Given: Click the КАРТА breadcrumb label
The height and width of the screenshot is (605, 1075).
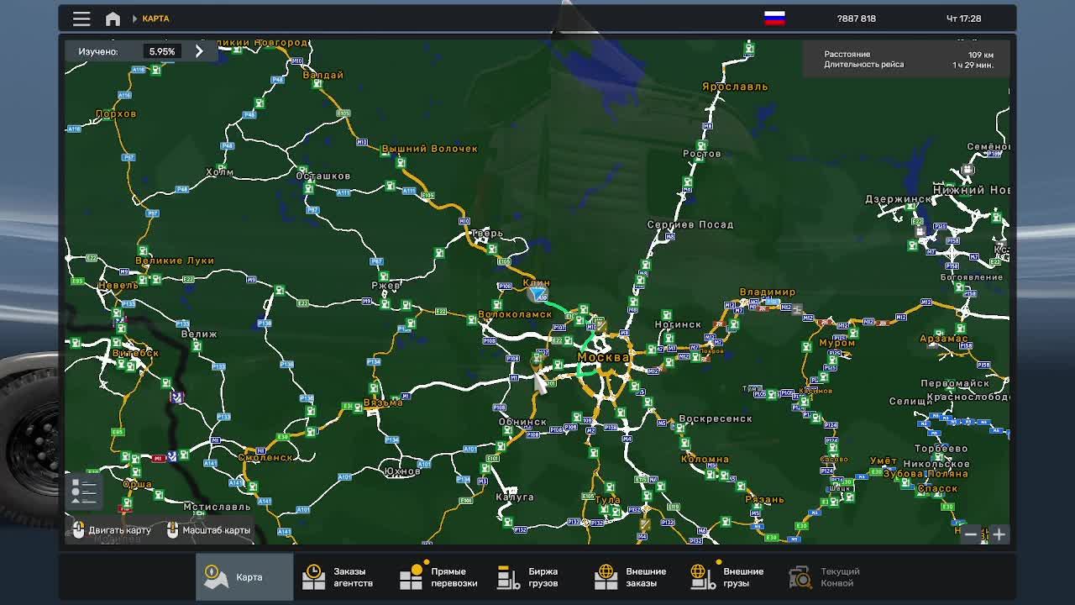Looking at the screenshot, I should click(x=155, y=18).
